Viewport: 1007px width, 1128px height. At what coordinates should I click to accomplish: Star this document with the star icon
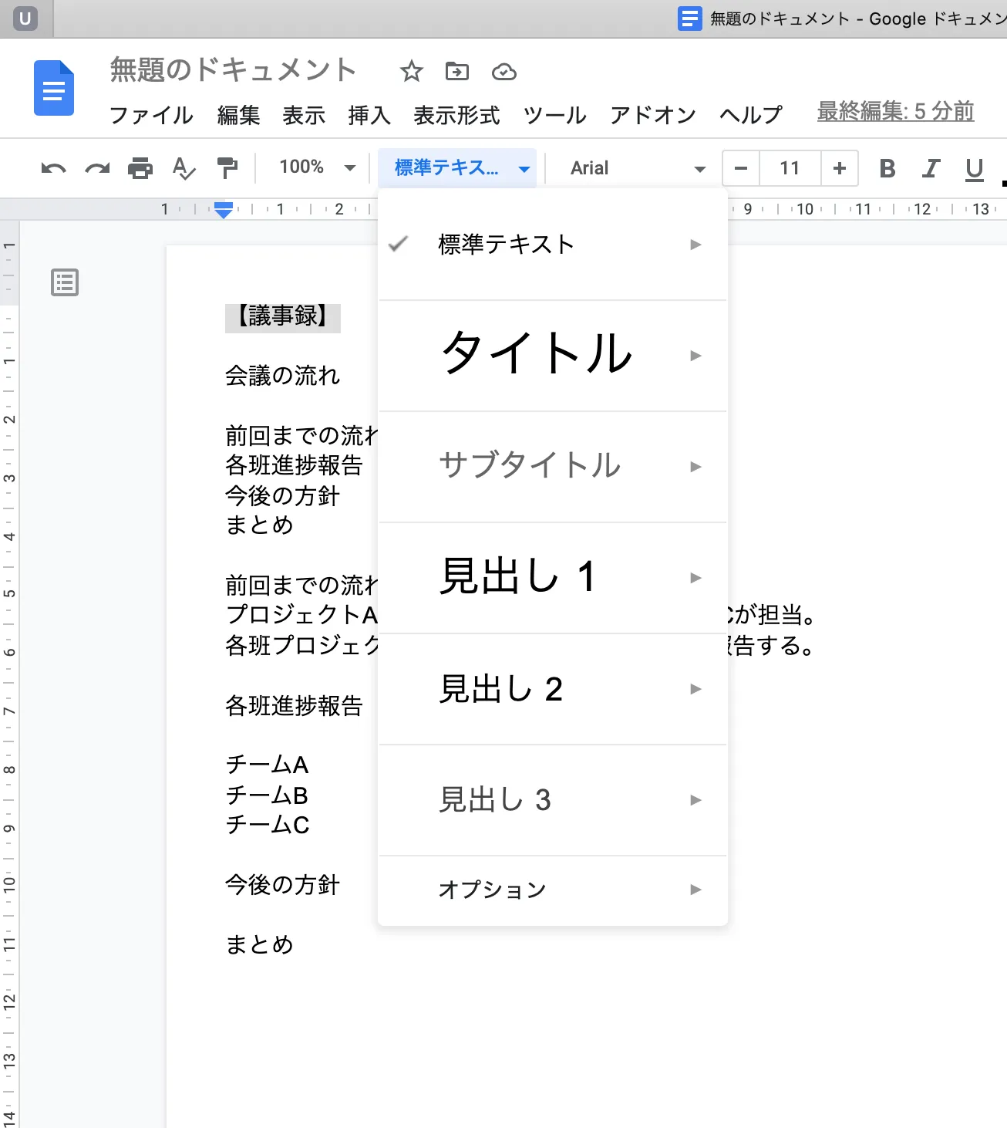click(x=412, y=72)
